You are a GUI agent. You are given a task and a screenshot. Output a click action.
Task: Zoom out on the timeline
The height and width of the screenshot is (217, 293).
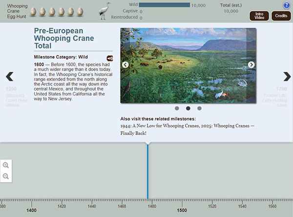6,176
